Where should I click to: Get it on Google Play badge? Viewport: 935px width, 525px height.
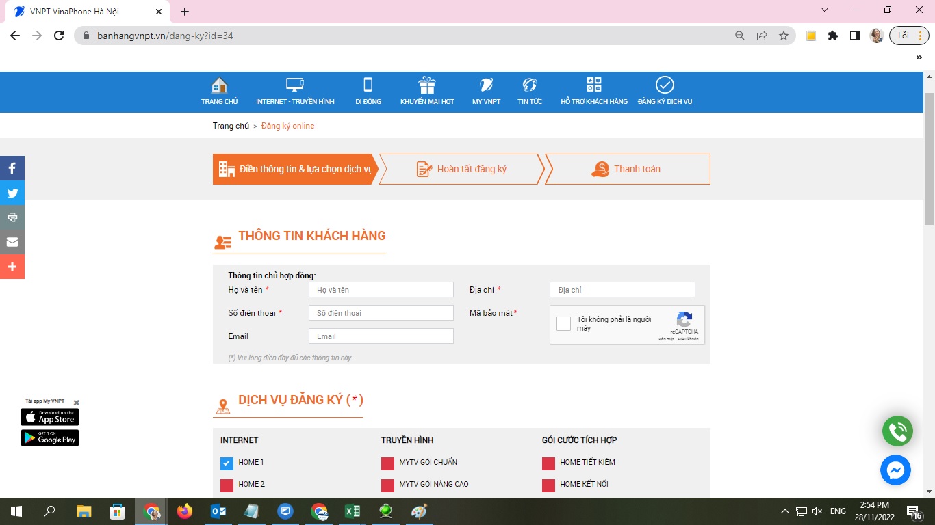click(50, 437)
